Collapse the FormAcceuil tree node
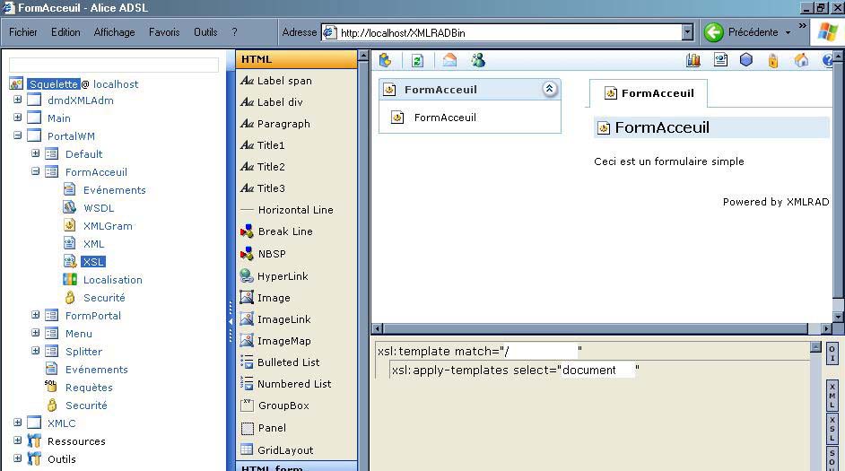Image resolution: width=845 pixels, height=471 pixels. 36,171
